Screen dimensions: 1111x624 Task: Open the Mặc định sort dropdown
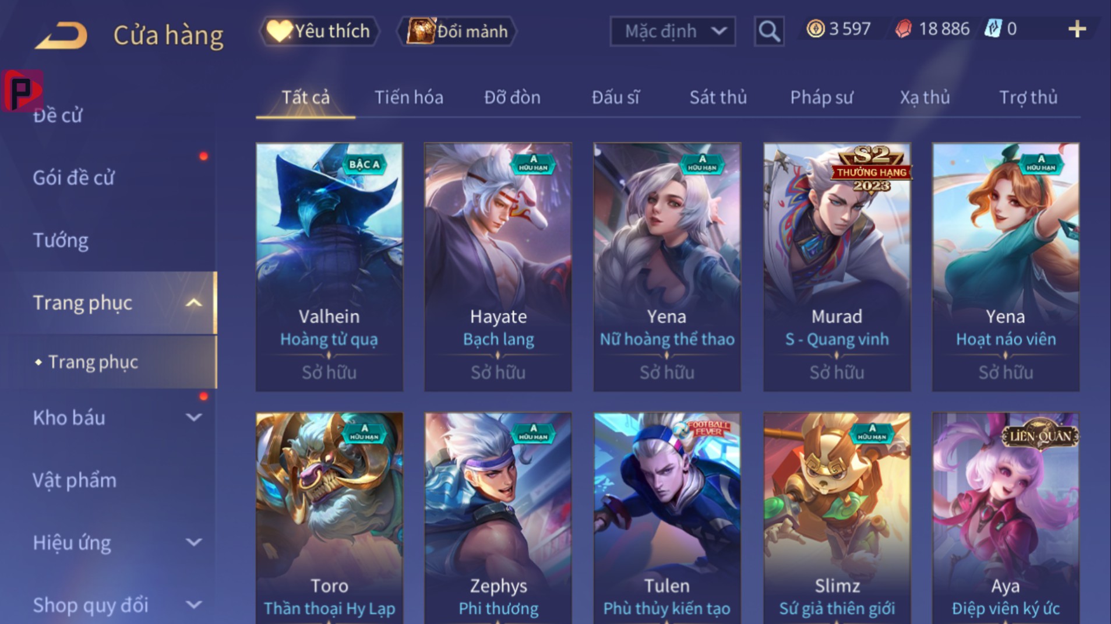(672, 31)
